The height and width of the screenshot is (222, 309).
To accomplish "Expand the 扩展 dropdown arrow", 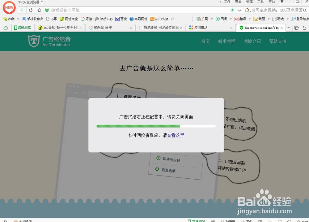I will (x=212, y=19).
